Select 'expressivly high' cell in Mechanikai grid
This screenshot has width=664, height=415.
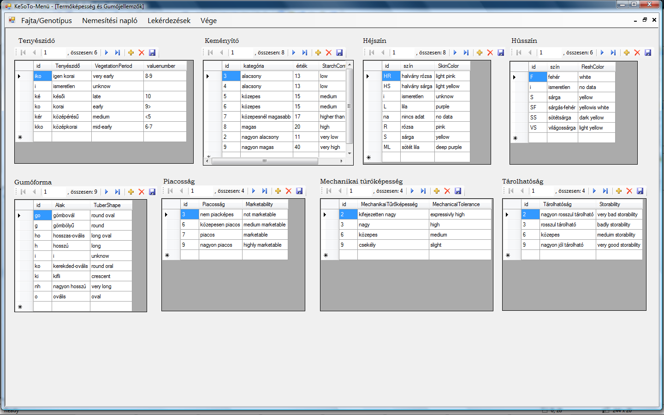460,214
